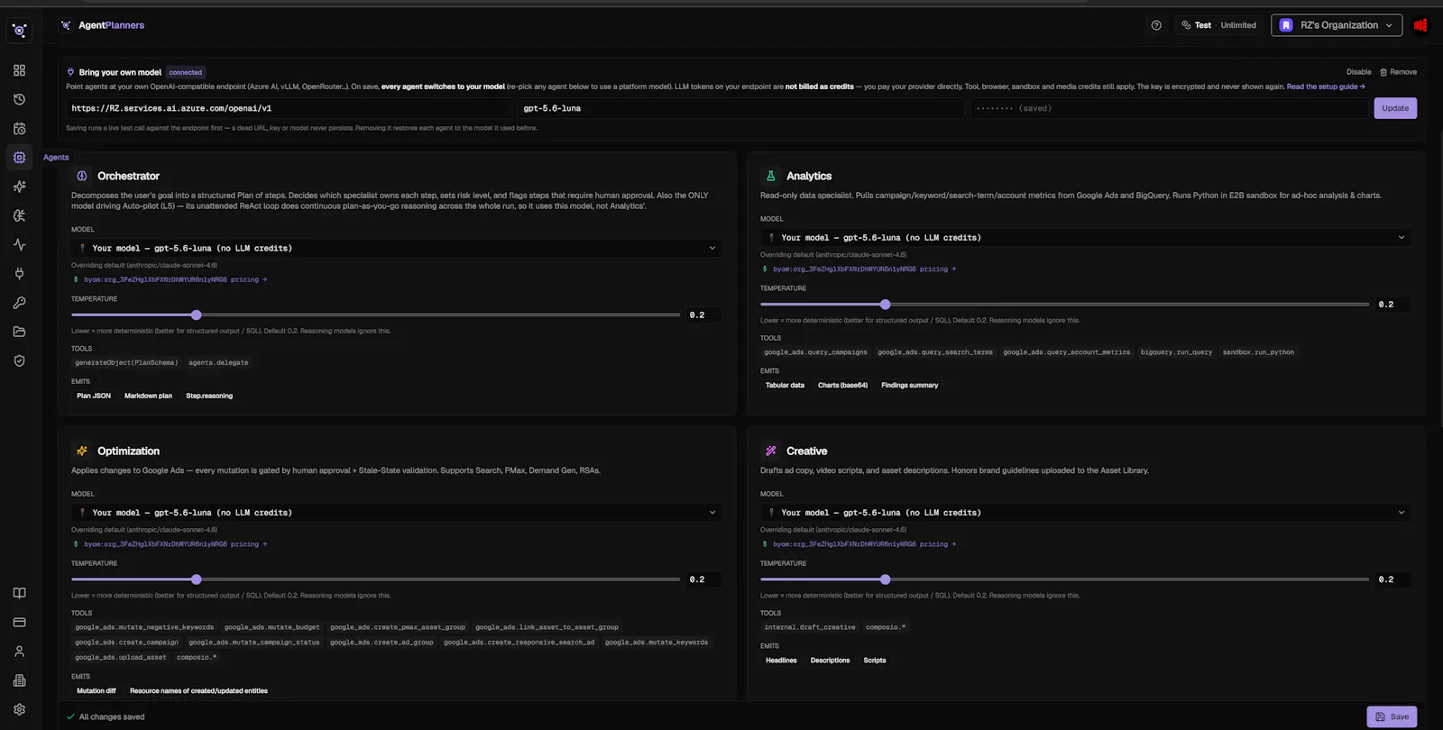Open the shield check icon in sidebar

point(19,360)
